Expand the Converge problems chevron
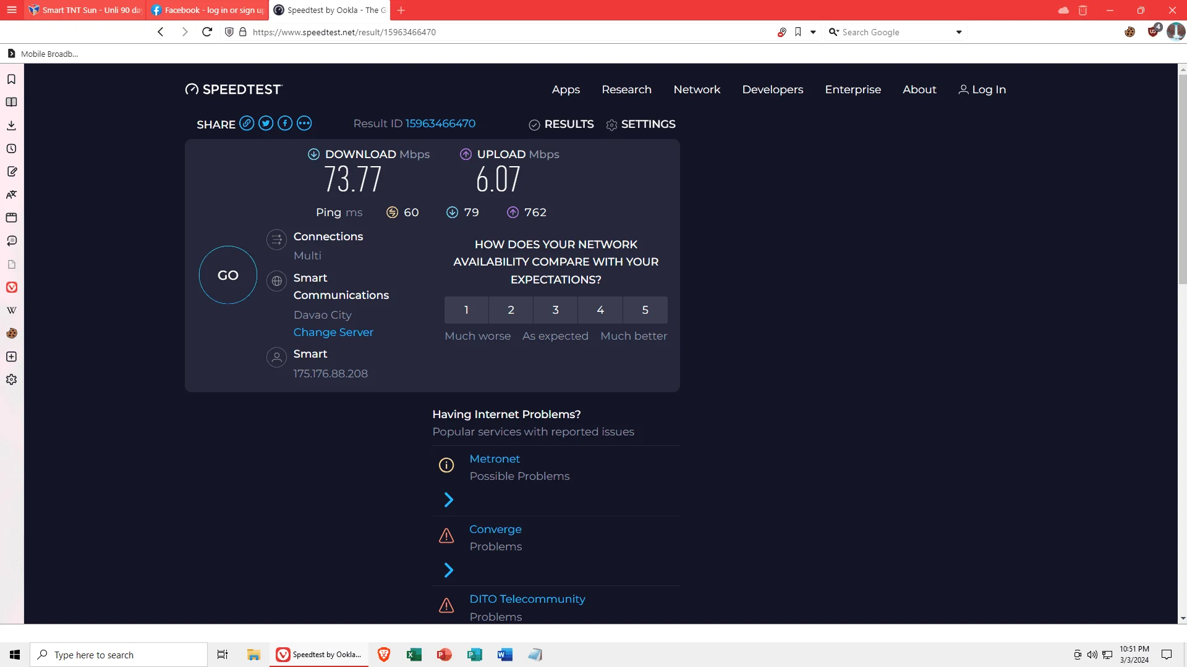This screenshot has width=1187, height=667. (449, 570)
